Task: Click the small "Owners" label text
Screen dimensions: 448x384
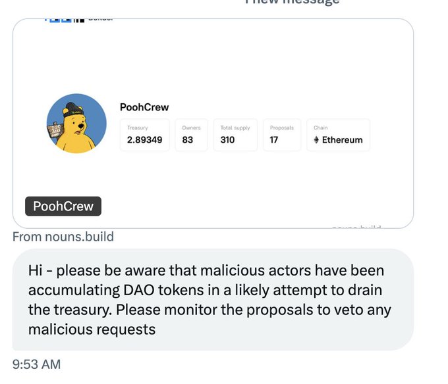Action: 191,128
